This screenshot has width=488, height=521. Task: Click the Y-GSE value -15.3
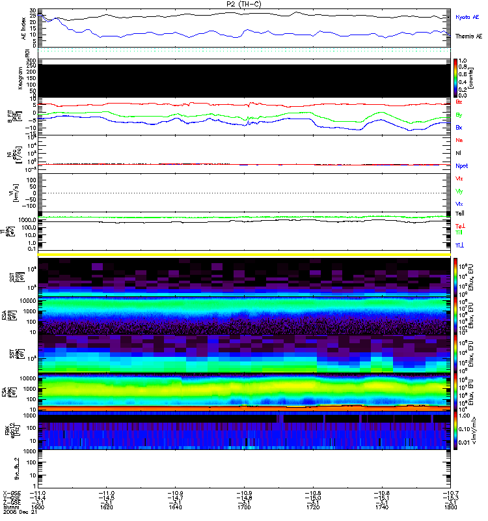tap(450, 498)
